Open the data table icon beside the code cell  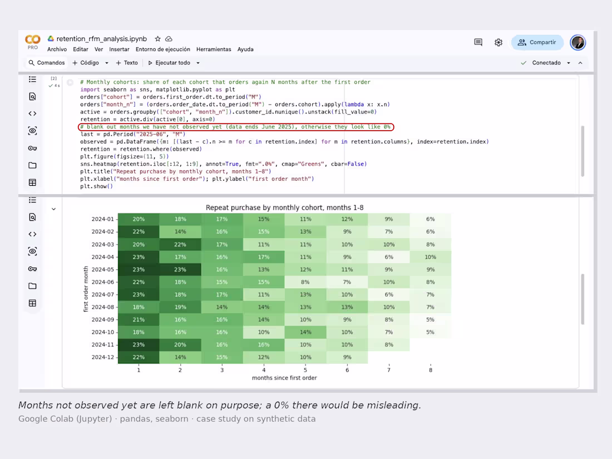(32, 182)
